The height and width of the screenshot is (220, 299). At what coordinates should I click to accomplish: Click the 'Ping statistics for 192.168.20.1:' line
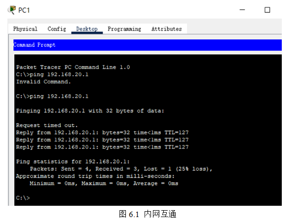[x=73, y=162]
